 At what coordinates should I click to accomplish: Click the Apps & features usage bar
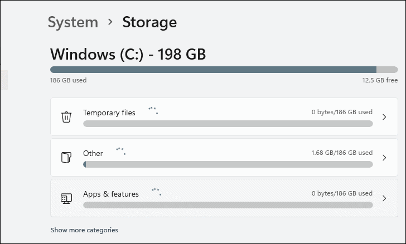pyautogui.click(x=228, y=205)
